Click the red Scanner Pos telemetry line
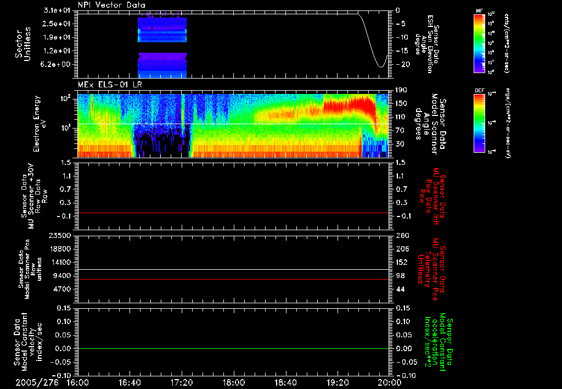 pos(233,279)
